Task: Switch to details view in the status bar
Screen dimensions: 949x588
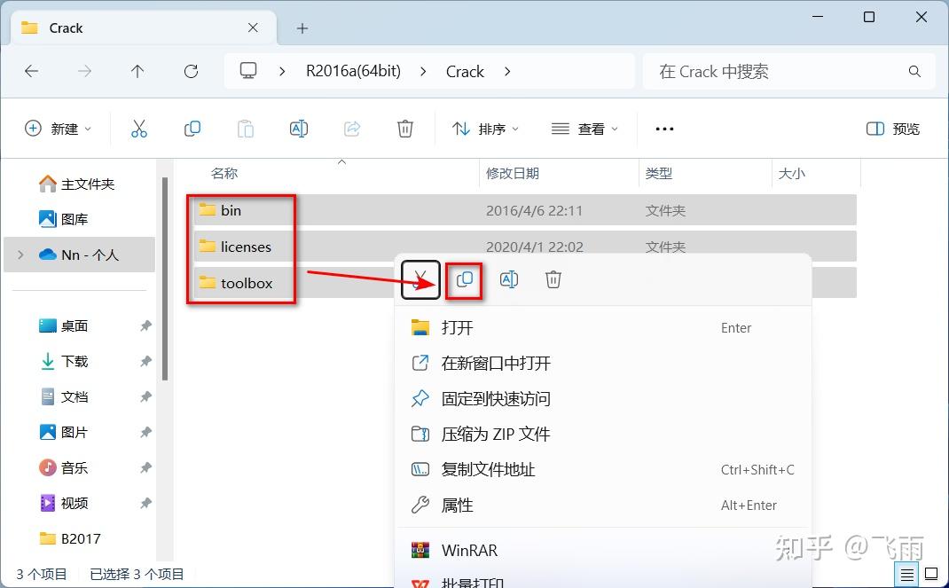Action: pos(906,575)
